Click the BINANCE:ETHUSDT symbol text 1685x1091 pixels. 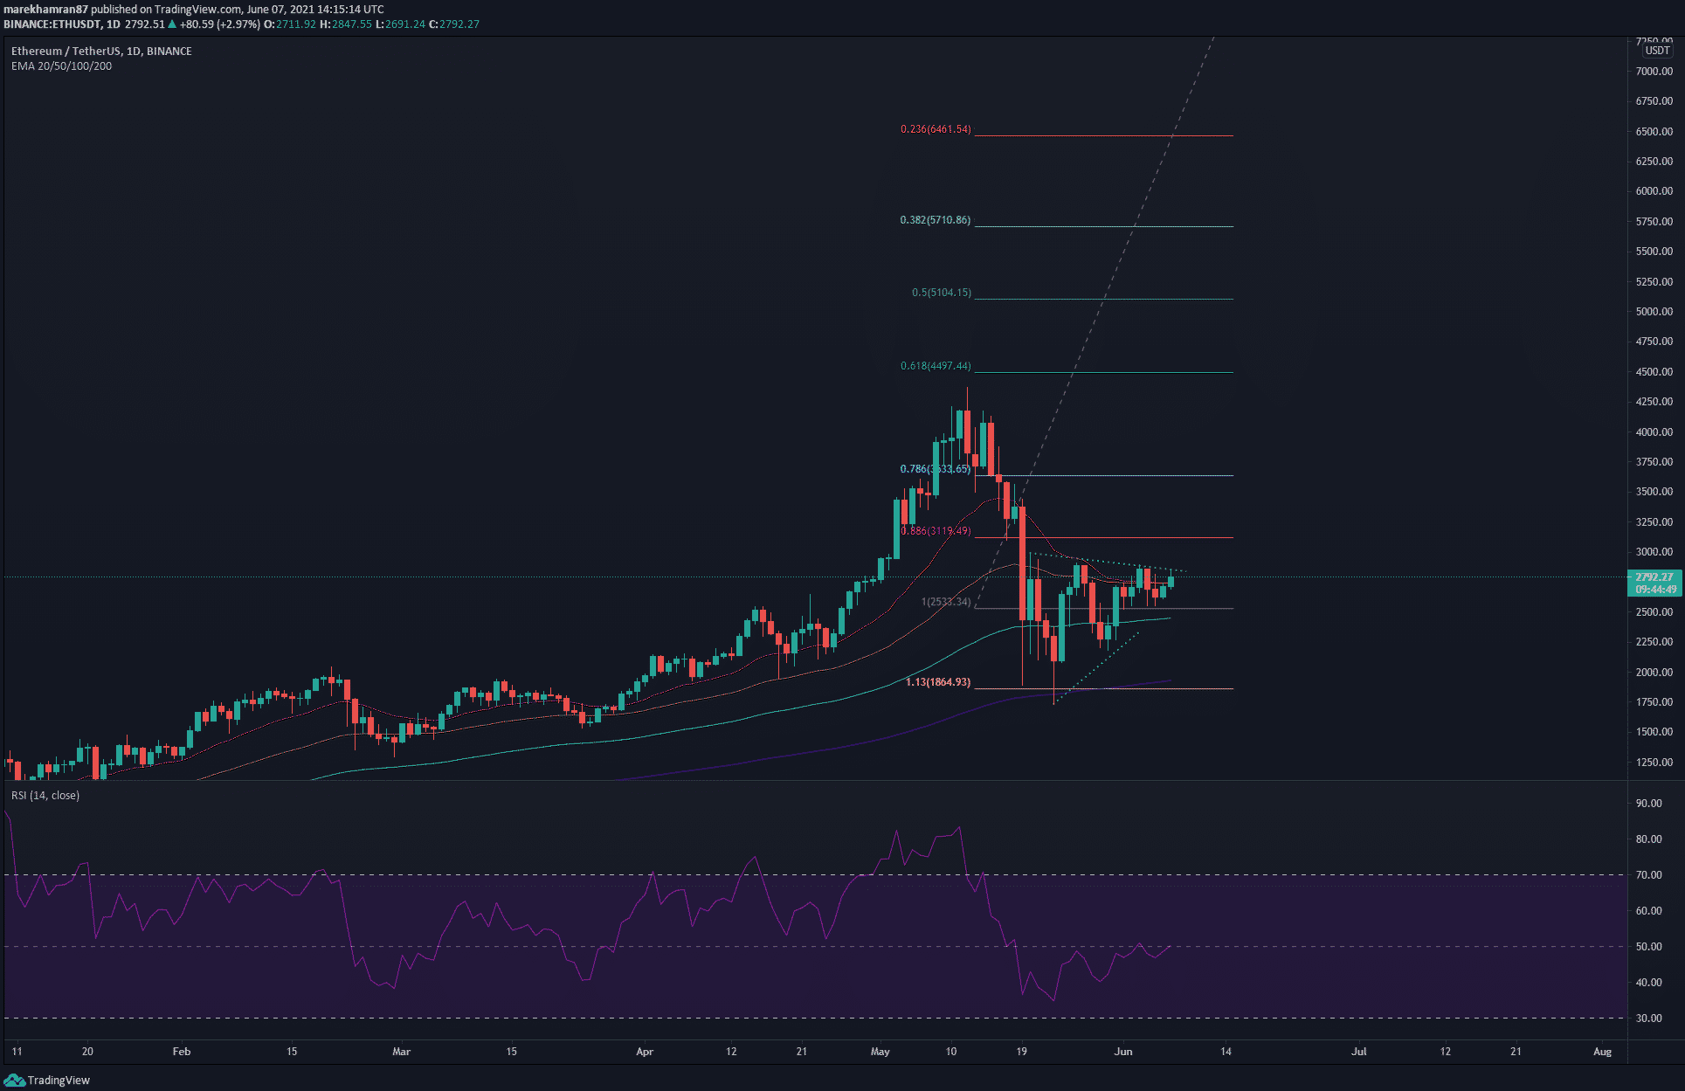click(x=52, y=24)
